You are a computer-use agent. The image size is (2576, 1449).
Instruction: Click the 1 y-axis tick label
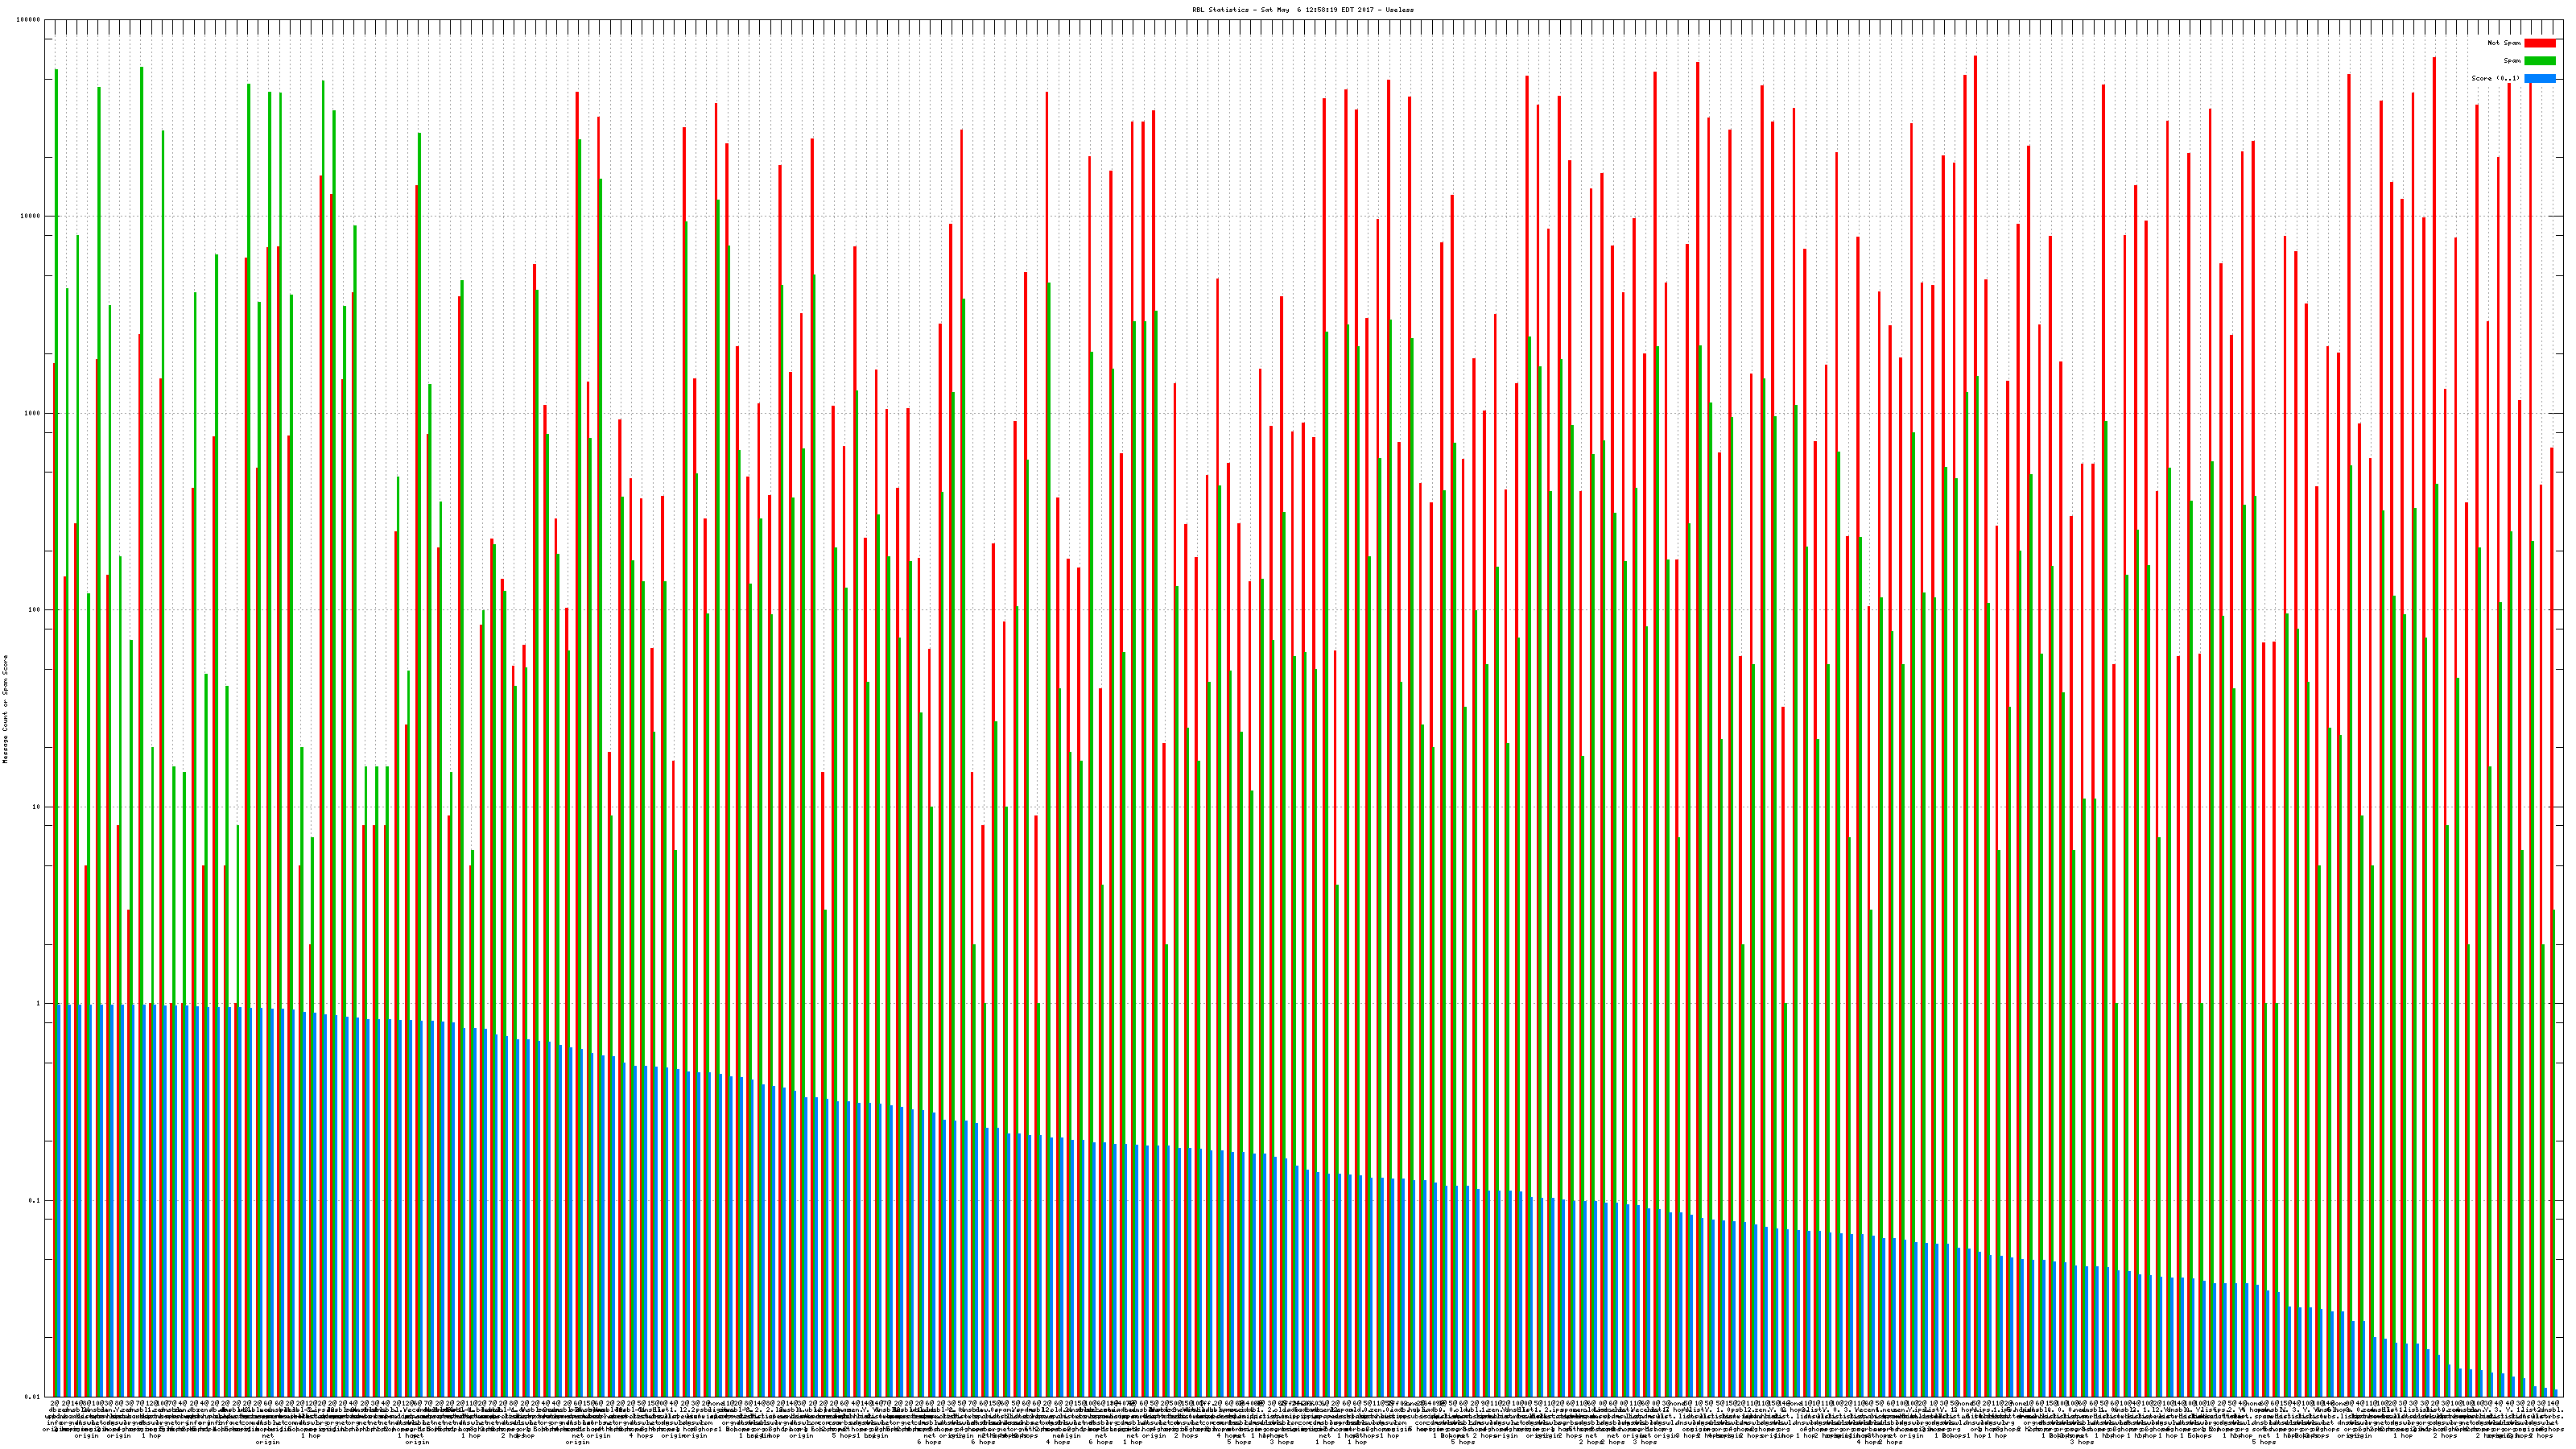39,1004
